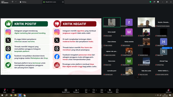
Task: Click Zoom app icon in taskbar
Action: tap(20, 95)
